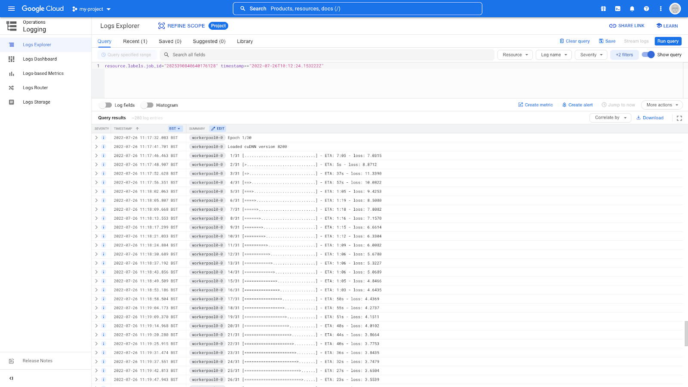
Task: Expand the Loaded cuDNN version log entry
Action: [x=96, y=147]
